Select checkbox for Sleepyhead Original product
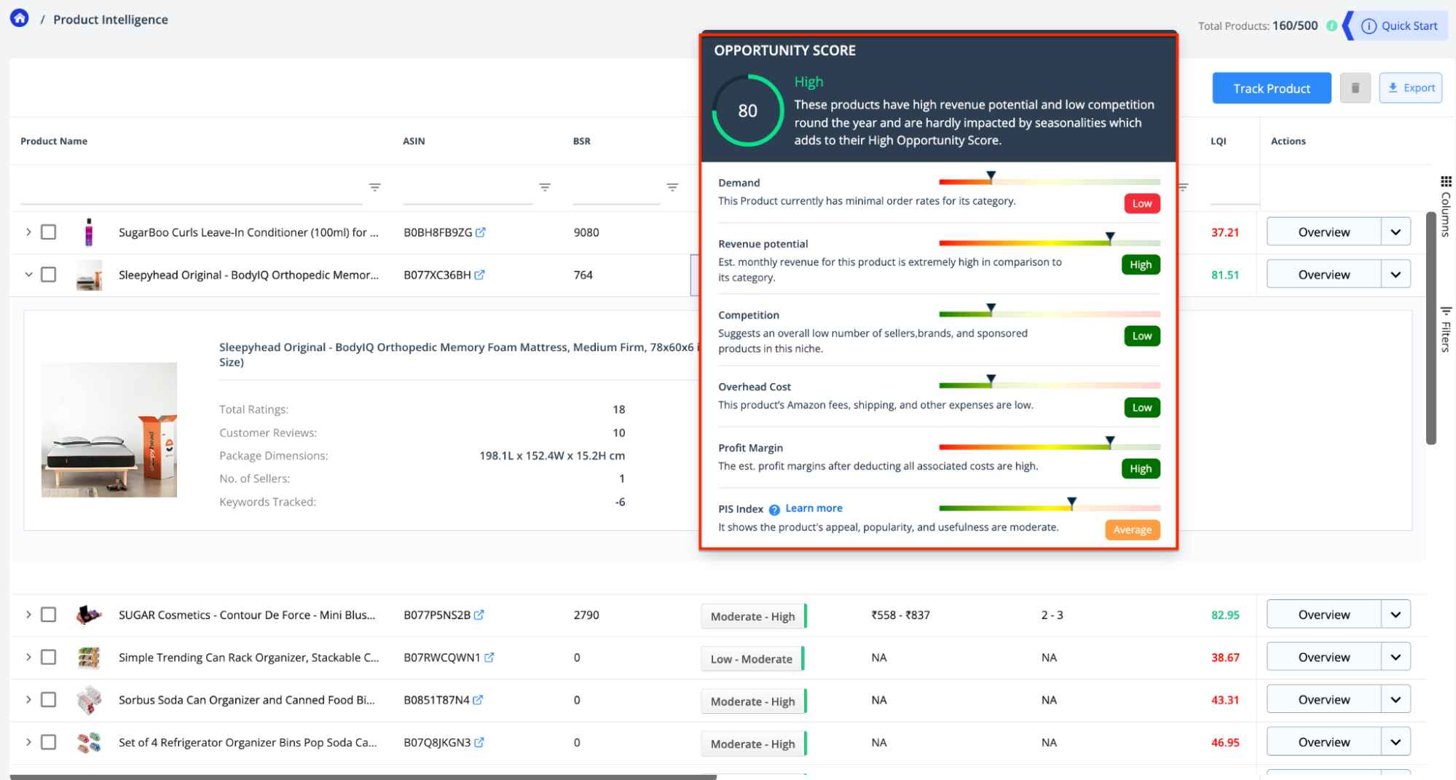Screen dimensions: 1456x780 coord(49,275)
